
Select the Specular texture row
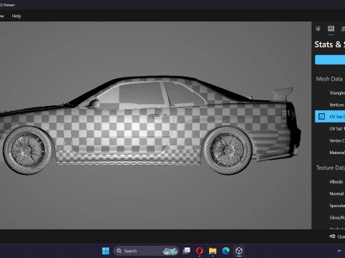pyautogui.click(x=330, y=206)
